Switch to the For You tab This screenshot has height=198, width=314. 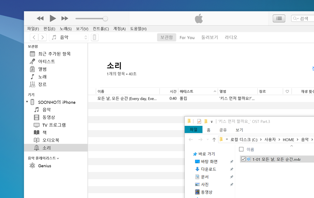pos(187,37)
